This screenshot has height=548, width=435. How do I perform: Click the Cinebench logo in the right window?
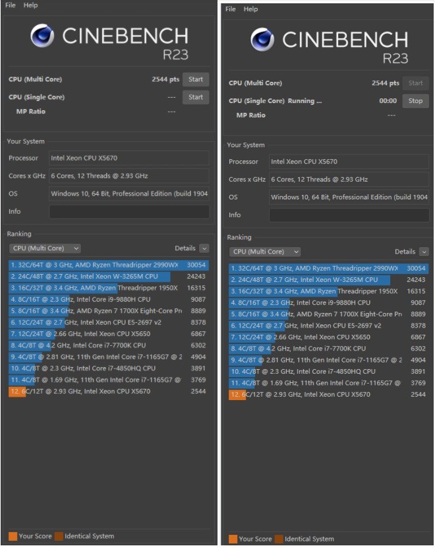262,40
